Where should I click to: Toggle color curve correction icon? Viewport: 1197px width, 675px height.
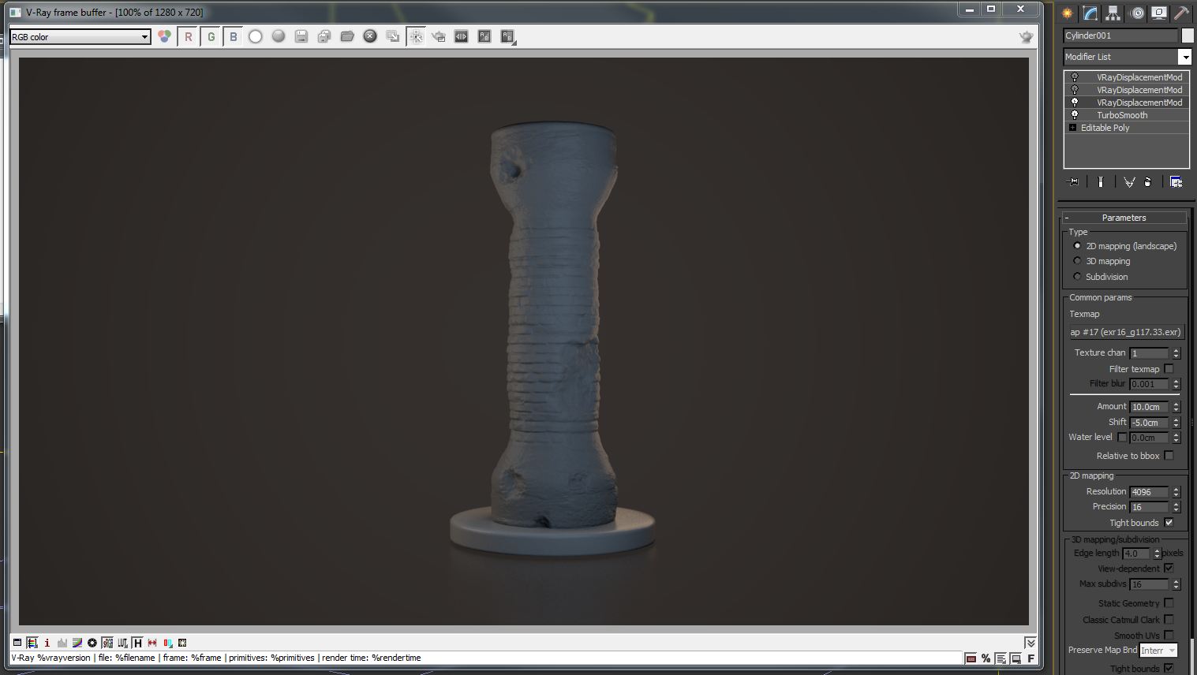77,643
